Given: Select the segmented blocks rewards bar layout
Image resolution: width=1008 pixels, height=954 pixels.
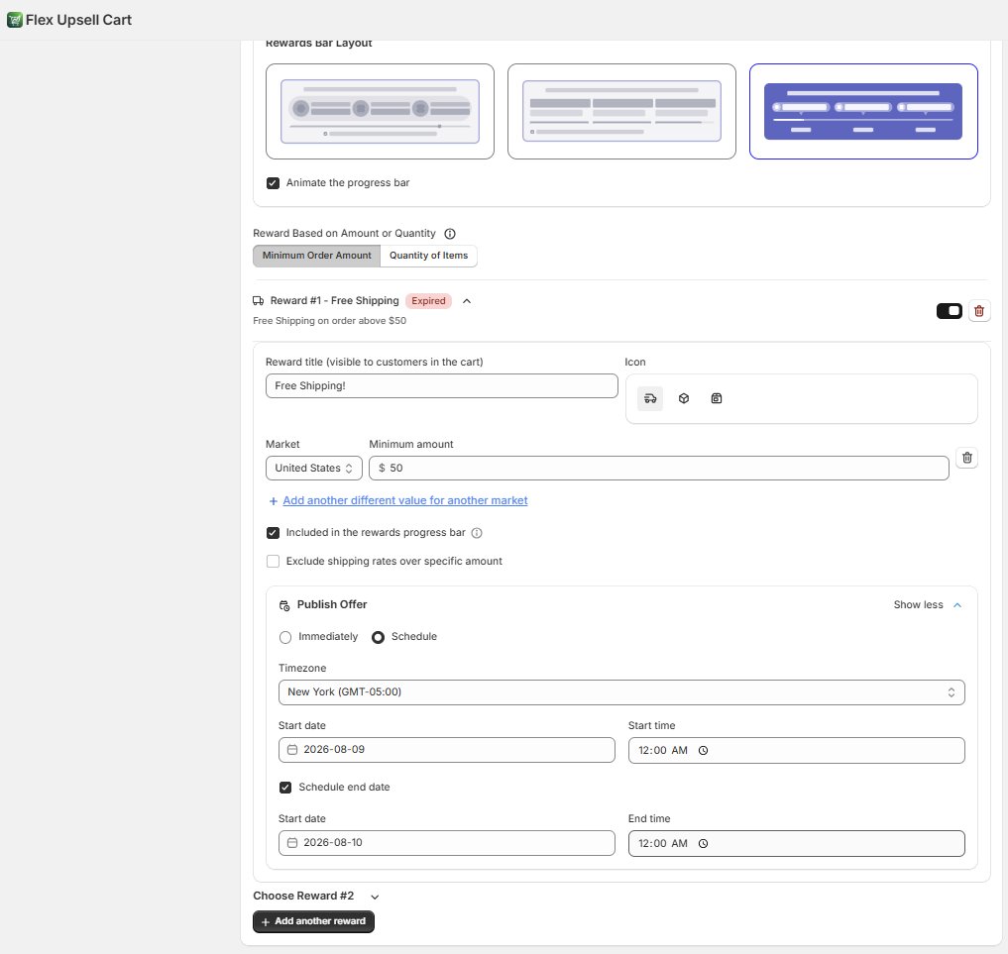Looking at the screenshot, I should (x=621, y=111).
